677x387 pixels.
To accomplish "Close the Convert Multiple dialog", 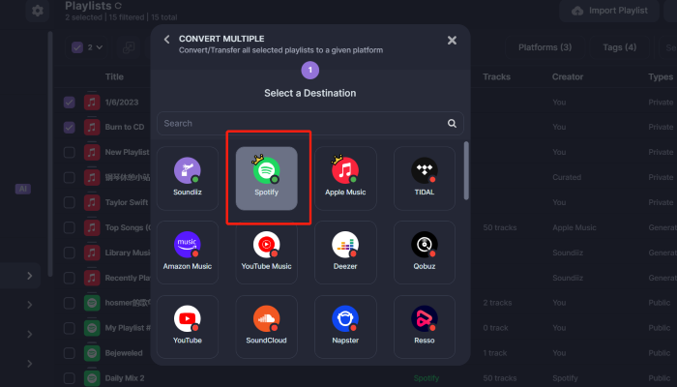I will 452,40.
